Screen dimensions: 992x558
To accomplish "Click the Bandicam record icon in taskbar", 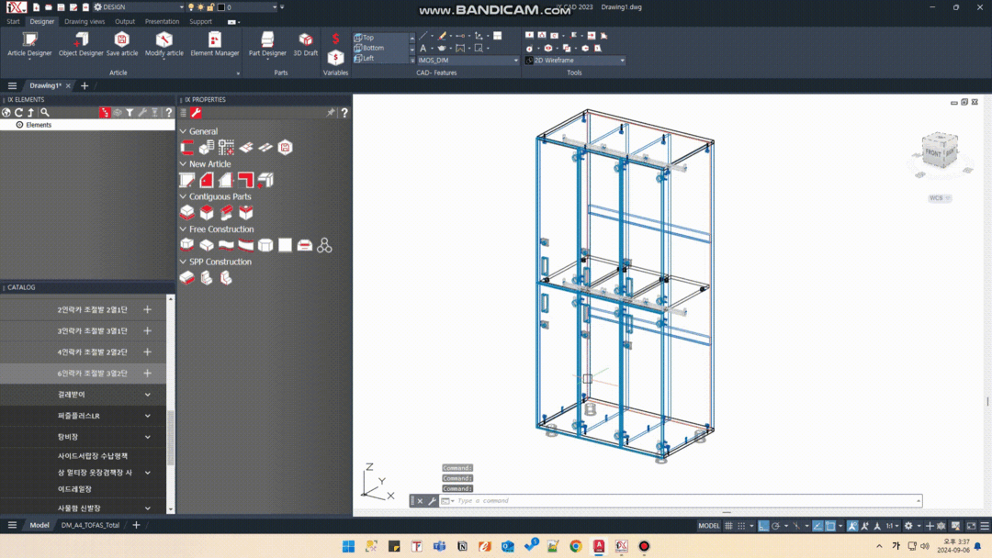I will click(x=644, y=546).
